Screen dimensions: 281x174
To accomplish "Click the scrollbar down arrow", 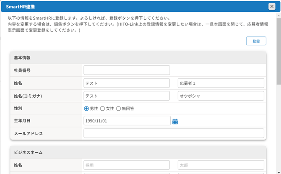I will coord(278,173).
